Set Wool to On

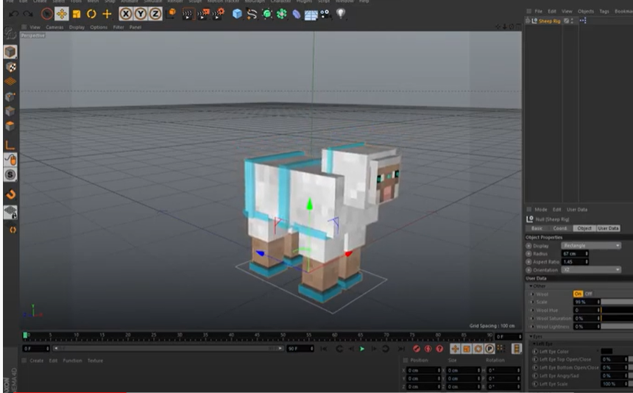tap(578, 294)
